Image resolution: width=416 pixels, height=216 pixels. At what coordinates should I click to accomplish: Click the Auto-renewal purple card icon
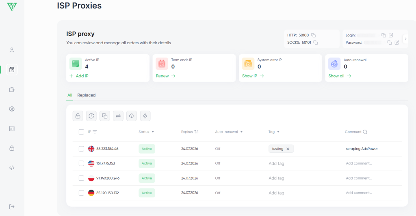coord(334,64)
